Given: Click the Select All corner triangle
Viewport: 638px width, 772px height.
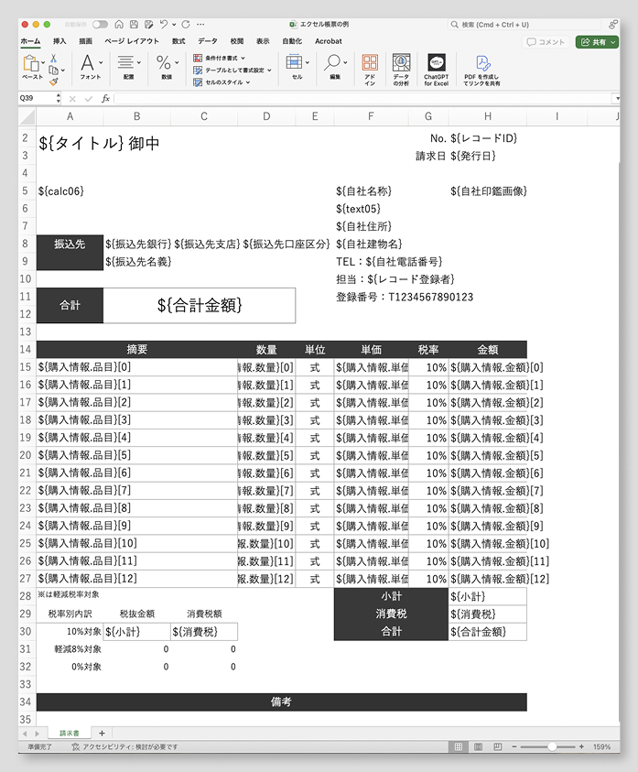Looking at the screenshot, I should click(x=27, y=116).
